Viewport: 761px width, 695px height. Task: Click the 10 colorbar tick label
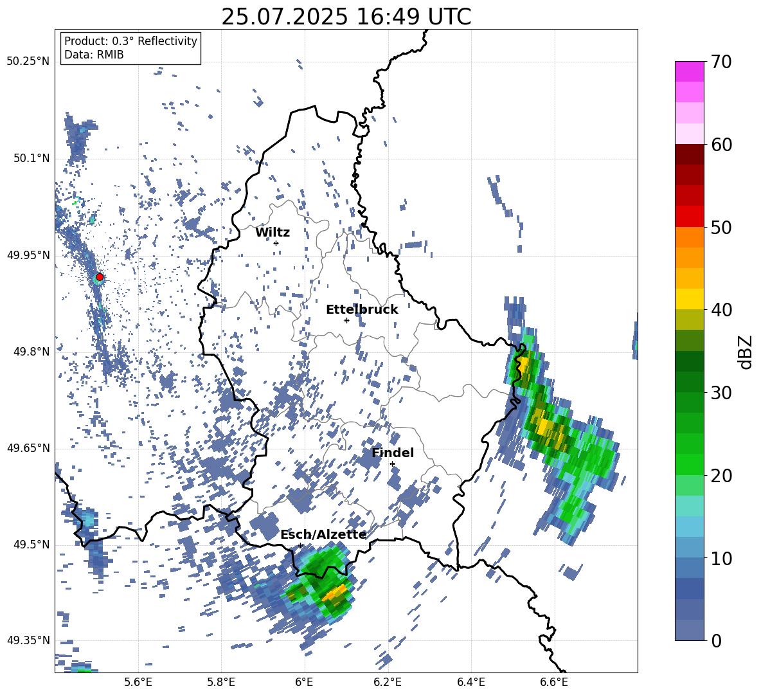(x=721, y=558)
